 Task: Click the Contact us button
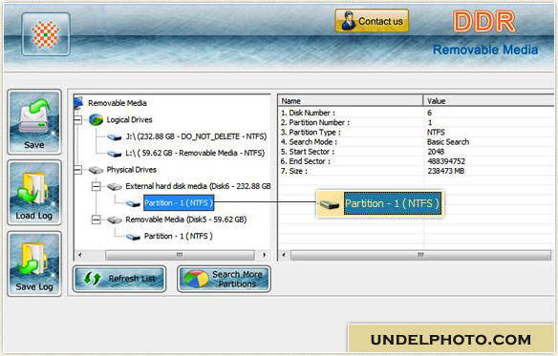click(x=372, y=21)
